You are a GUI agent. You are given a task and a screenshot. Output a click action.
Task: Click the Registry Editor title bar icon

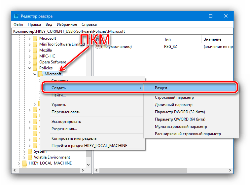pyautogui.click(x=16, y=16)
